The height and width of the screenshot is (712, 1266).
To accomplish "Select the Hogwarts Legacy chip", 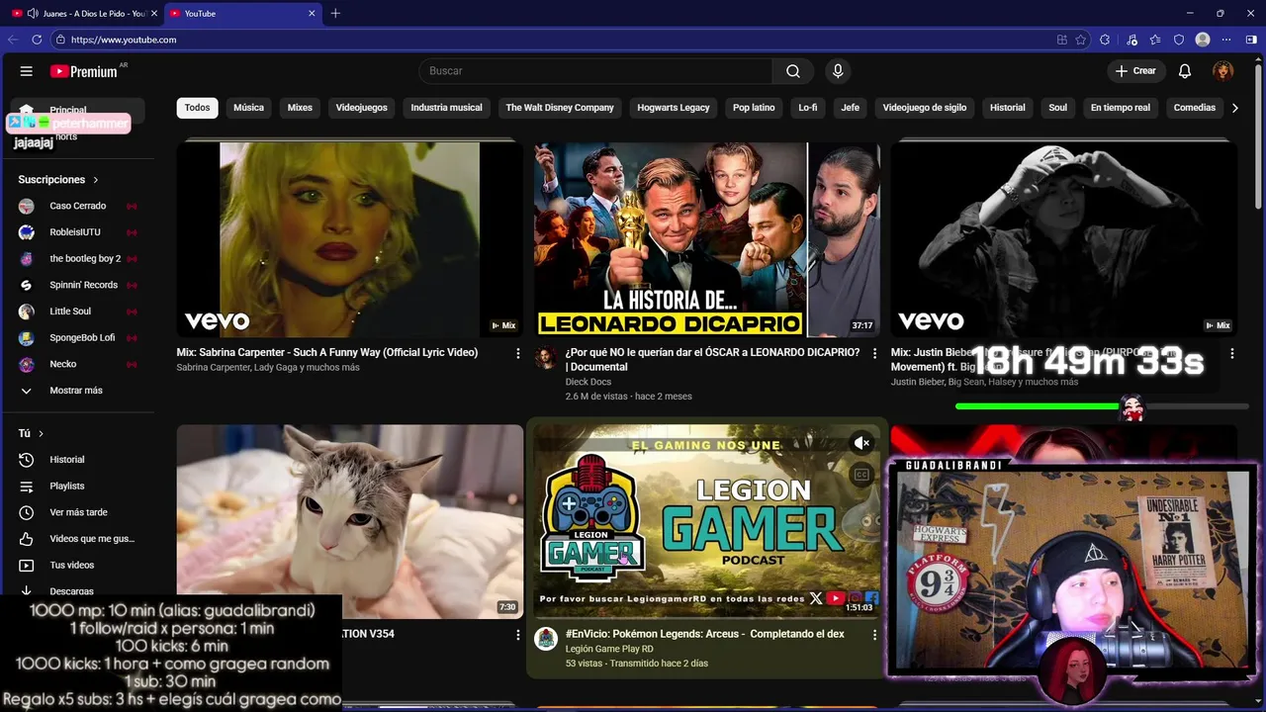I will (x=674, y=108).
